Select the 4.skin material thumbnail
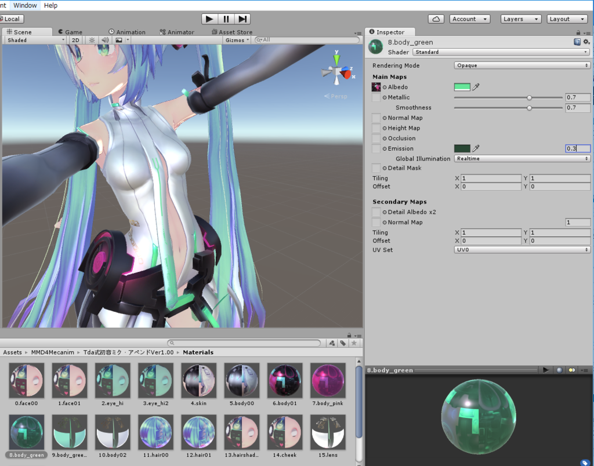The width and height of the screenshot is (594, 466). pos(198,380)
